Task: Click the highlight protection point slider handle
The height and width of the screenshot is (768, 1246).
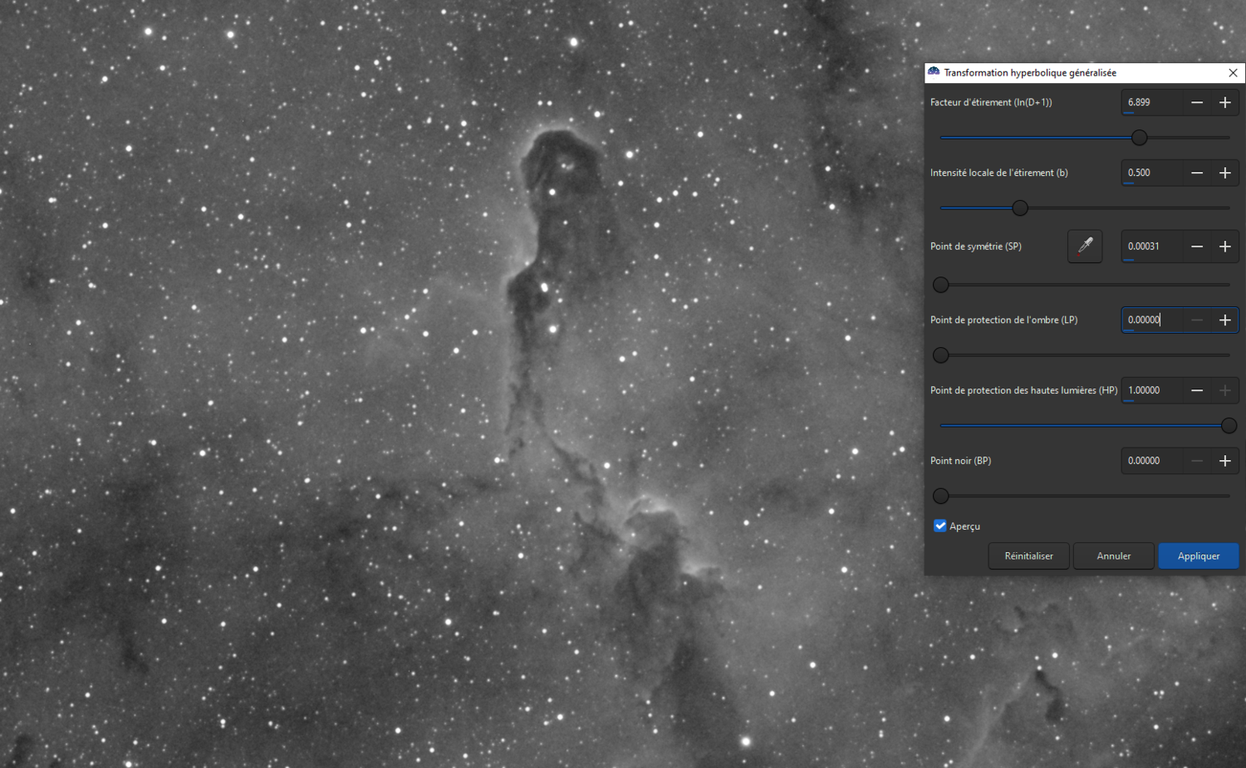Action: [x=1229, y=426]
